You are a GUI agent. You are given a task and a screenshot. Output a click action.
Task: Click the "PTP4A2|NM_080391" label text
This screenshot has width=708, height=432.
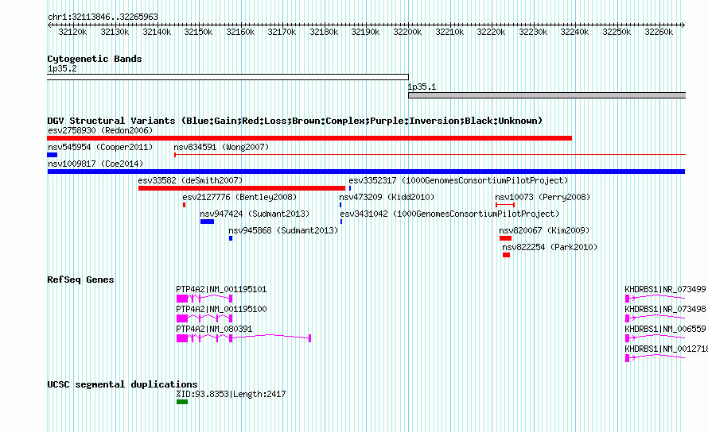click(x=214, y=330)
